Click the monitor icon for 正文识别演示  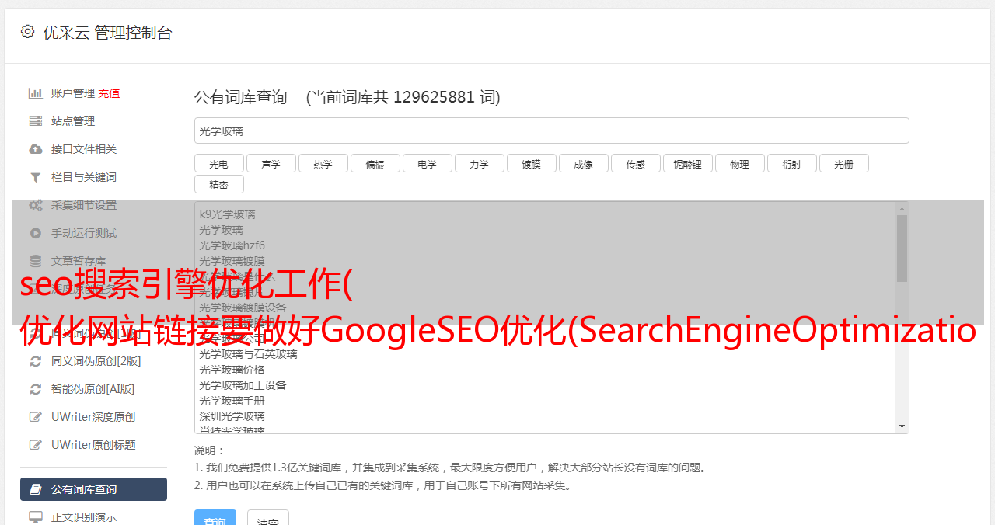tap(36, 516)
